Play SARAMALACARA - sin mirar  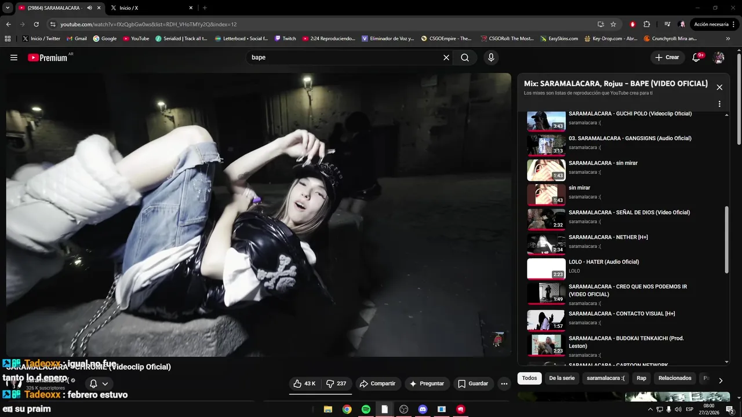pos(625,170)
